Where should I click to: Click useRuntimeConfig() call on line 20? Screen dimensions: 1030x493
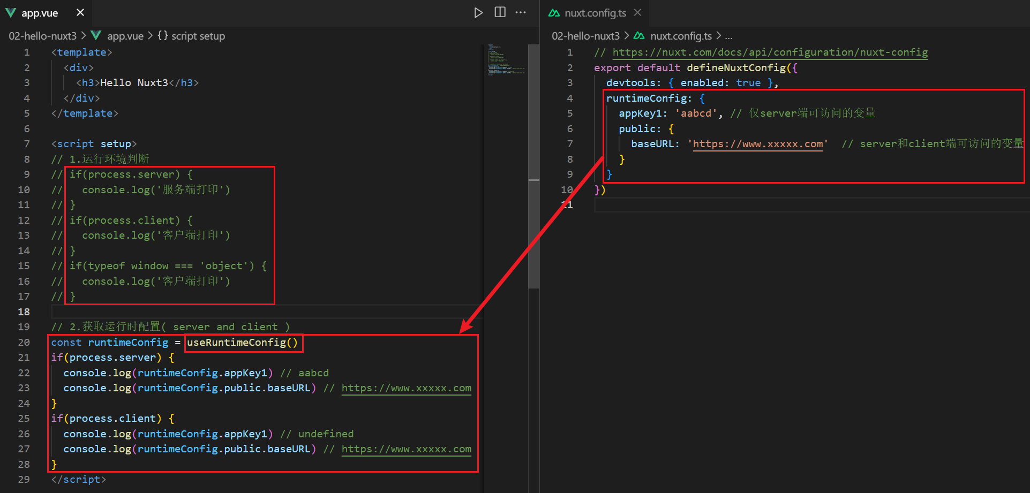pos(242,343)
